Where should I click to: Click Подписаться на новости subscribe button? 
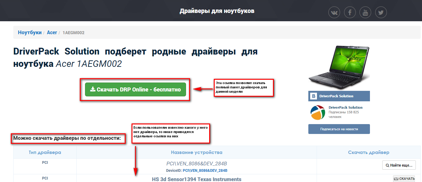click(339, 129)
